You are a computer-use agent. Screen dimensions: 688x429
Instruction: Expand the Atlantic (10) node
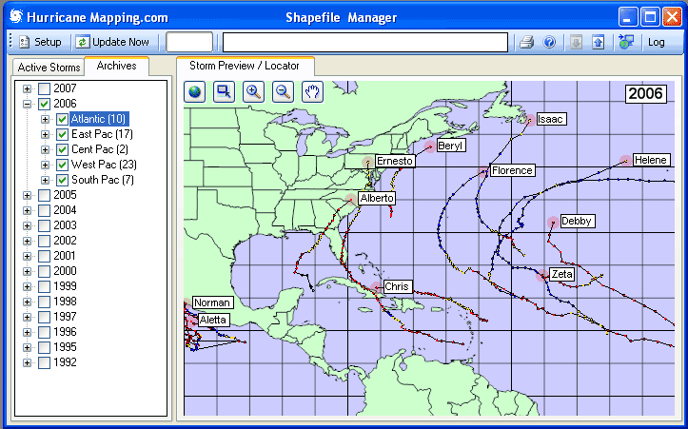pos(45,119)
